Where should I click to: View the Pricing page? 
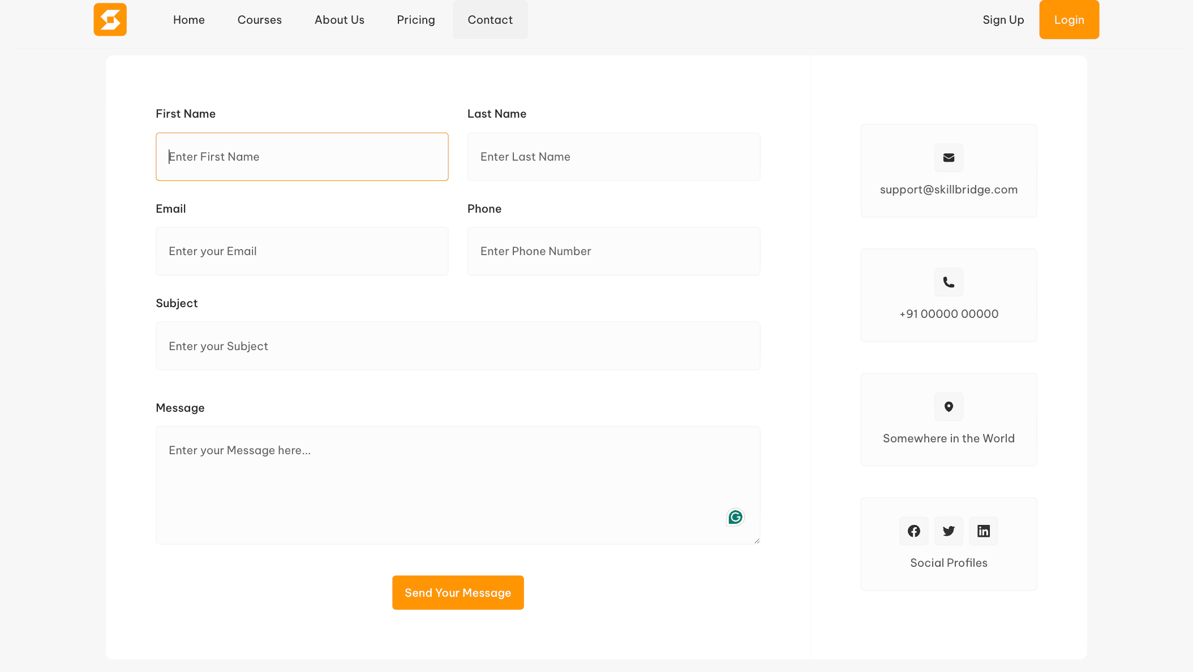pyautogui.click(x=416, y=20)
